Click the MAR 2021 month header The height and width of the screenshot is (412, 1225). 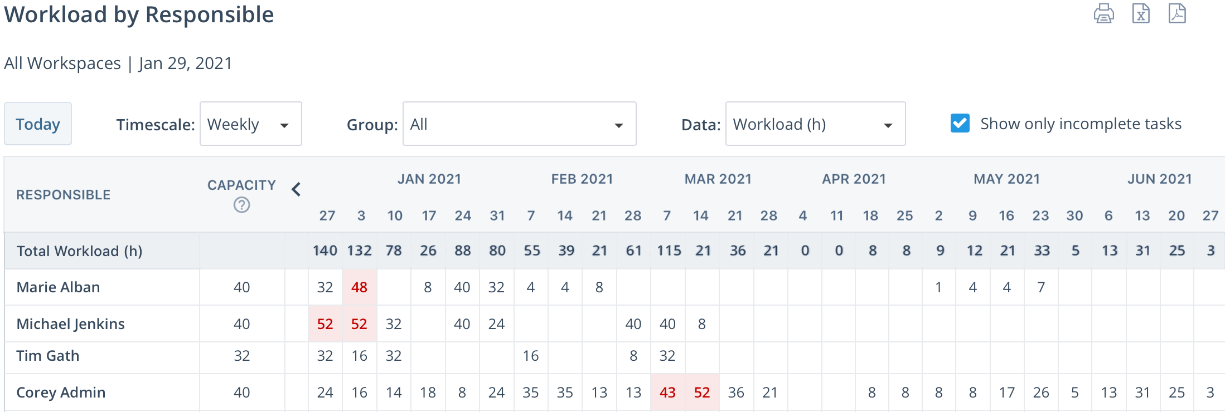(718, 179)
